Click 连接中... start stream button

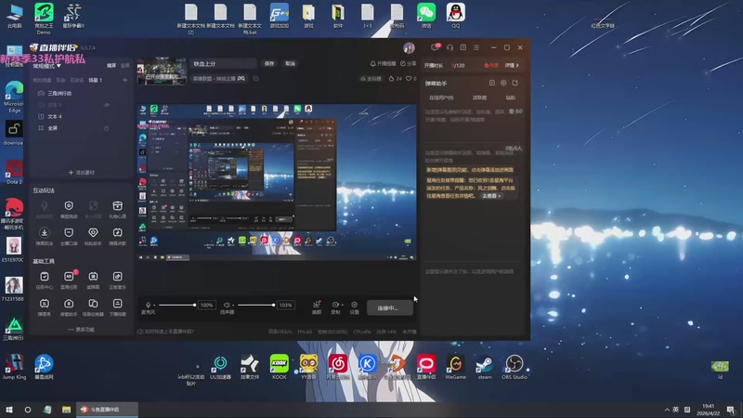(x=390, y=308)
